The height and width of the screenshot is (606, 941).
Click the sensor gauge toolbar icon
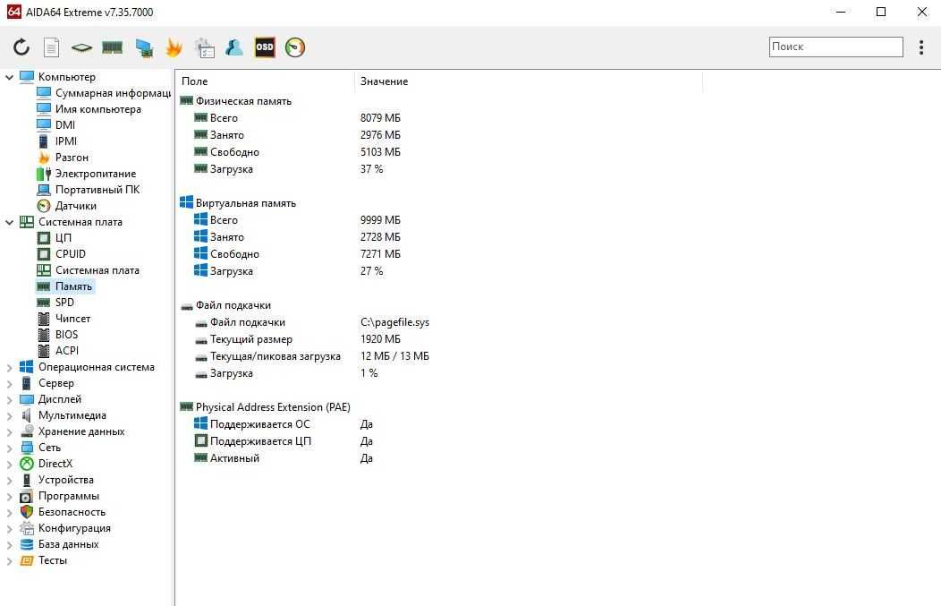tap(294, 47)
